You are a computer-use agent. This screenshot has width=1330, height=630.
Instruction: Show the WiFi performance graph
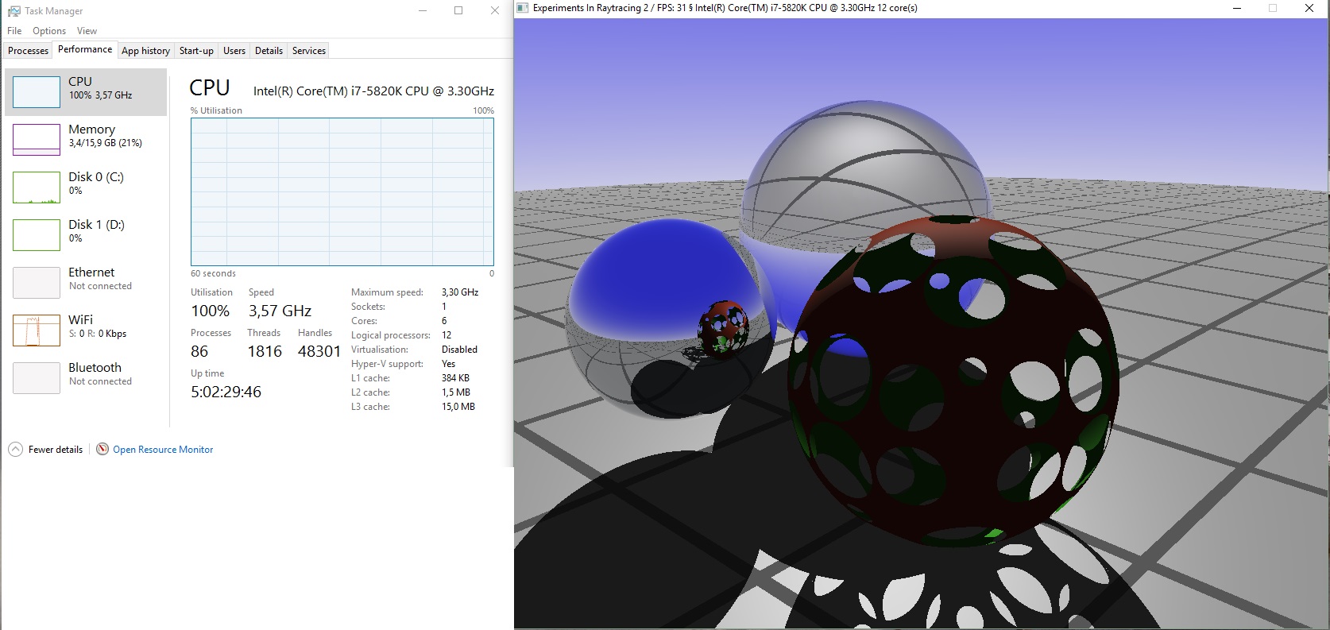(37, 330)
